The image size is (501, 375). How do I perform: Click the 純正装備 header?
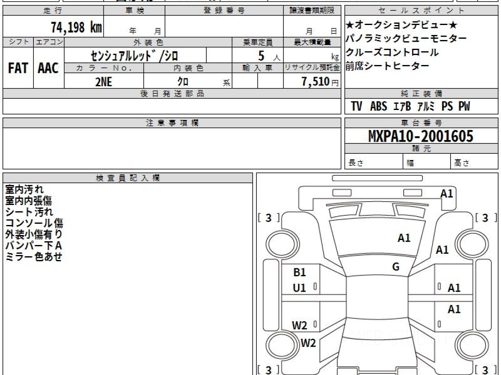(x=421, y=94)
